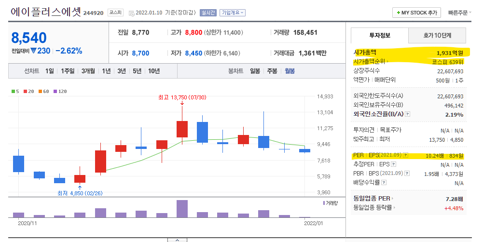Click 코스피 639위 ranking value
This screenshot has width=483, height=242.
click(x=448, y=62)
